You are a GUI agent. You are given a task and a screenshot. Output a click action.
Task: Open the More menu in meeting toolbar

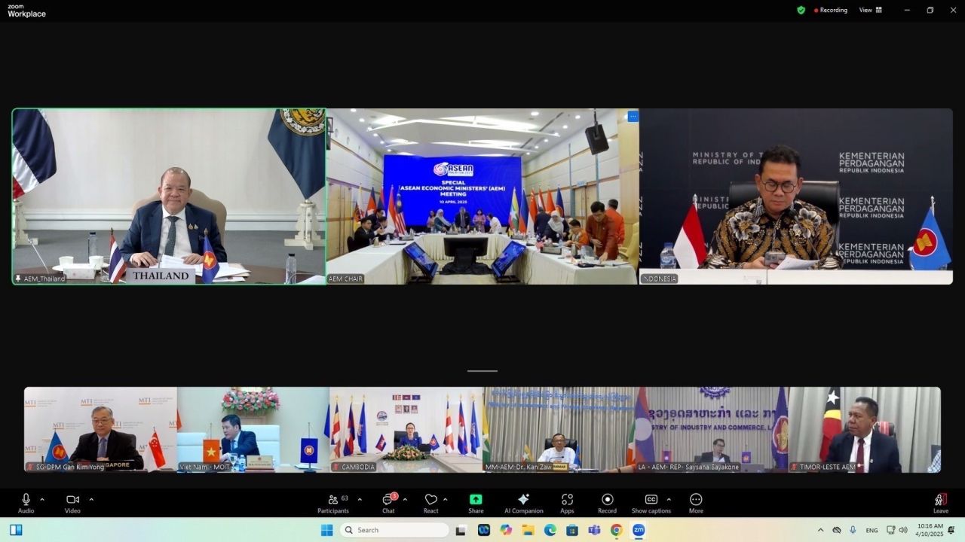[696, 502]
